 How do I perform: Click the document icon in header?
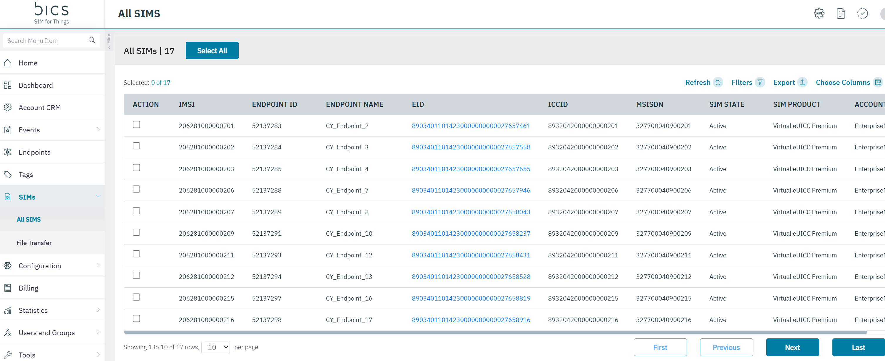[x=841, y=14]
